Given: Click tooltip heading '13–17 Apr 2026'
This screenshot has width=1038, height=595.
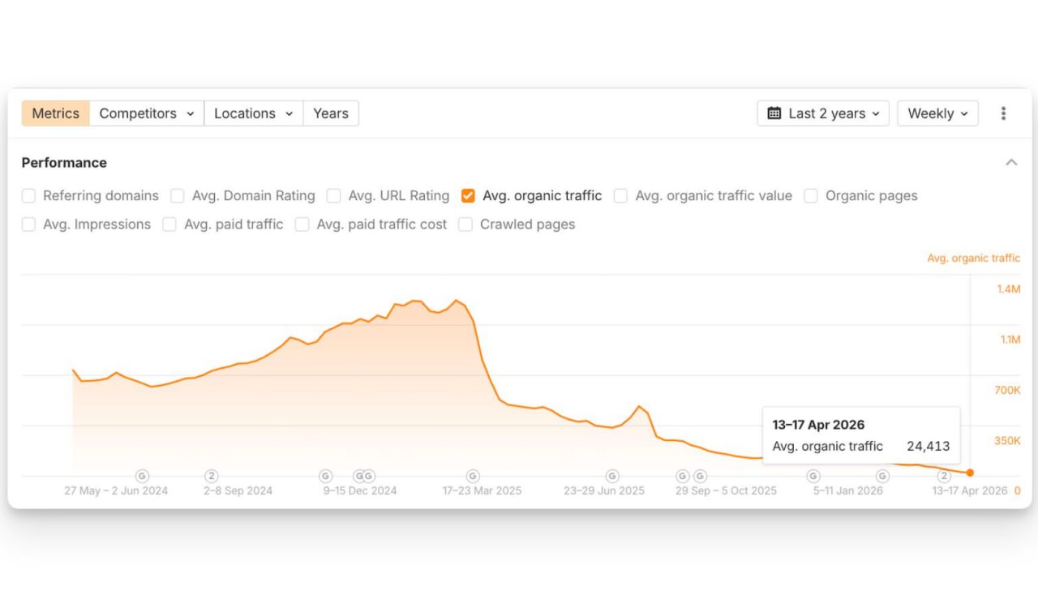Looking at the screenshot, I should [x=818, y=425].
